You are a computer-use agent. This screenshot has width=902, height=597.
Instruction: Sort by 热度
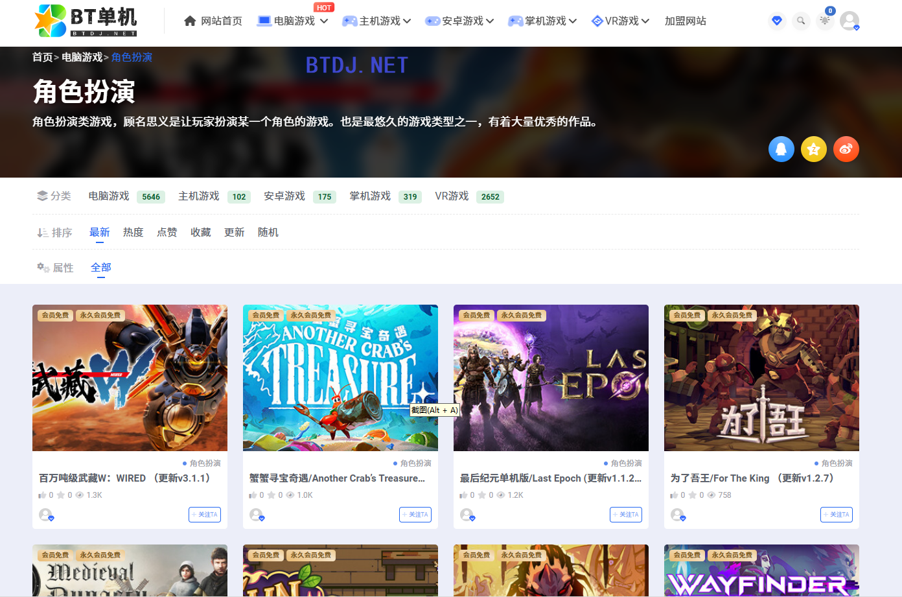[x=133, y=232]
